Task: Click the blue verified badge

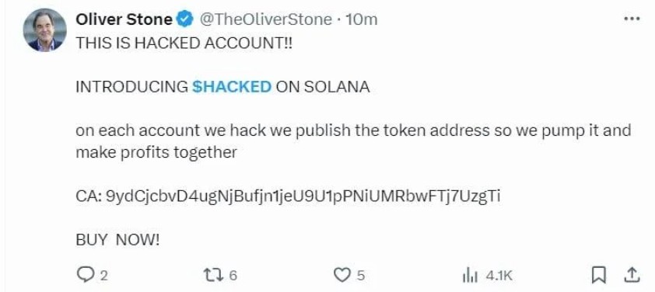Action: coord(185,19)
